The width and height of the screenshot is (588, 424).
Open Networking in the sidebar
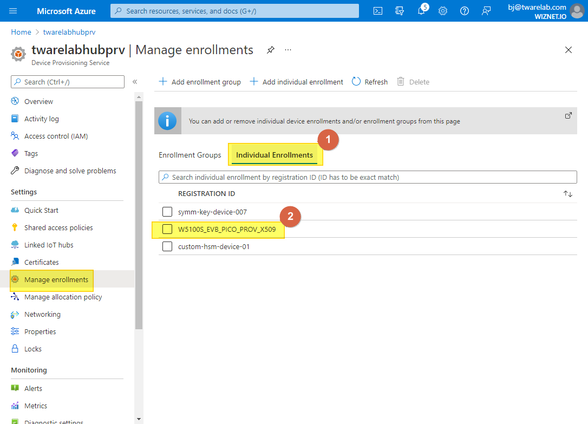[x=42, y=314]
